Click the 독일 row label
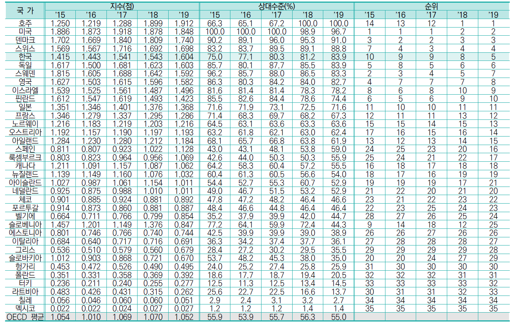 (25, 64)
